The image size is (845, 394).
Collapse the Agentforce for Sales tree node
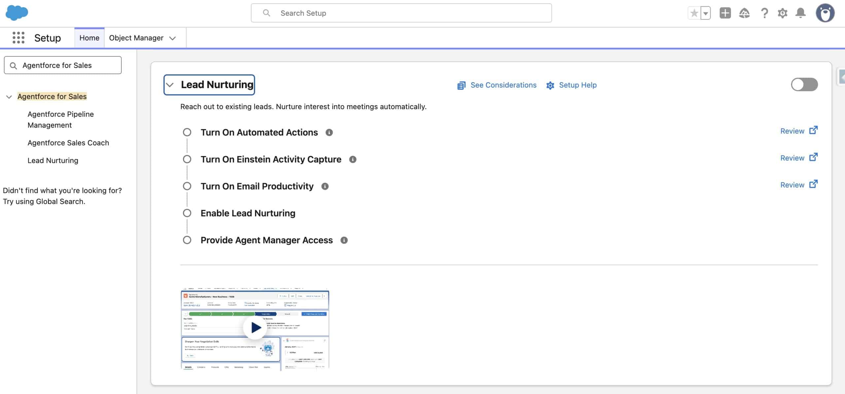pos(9,97)
